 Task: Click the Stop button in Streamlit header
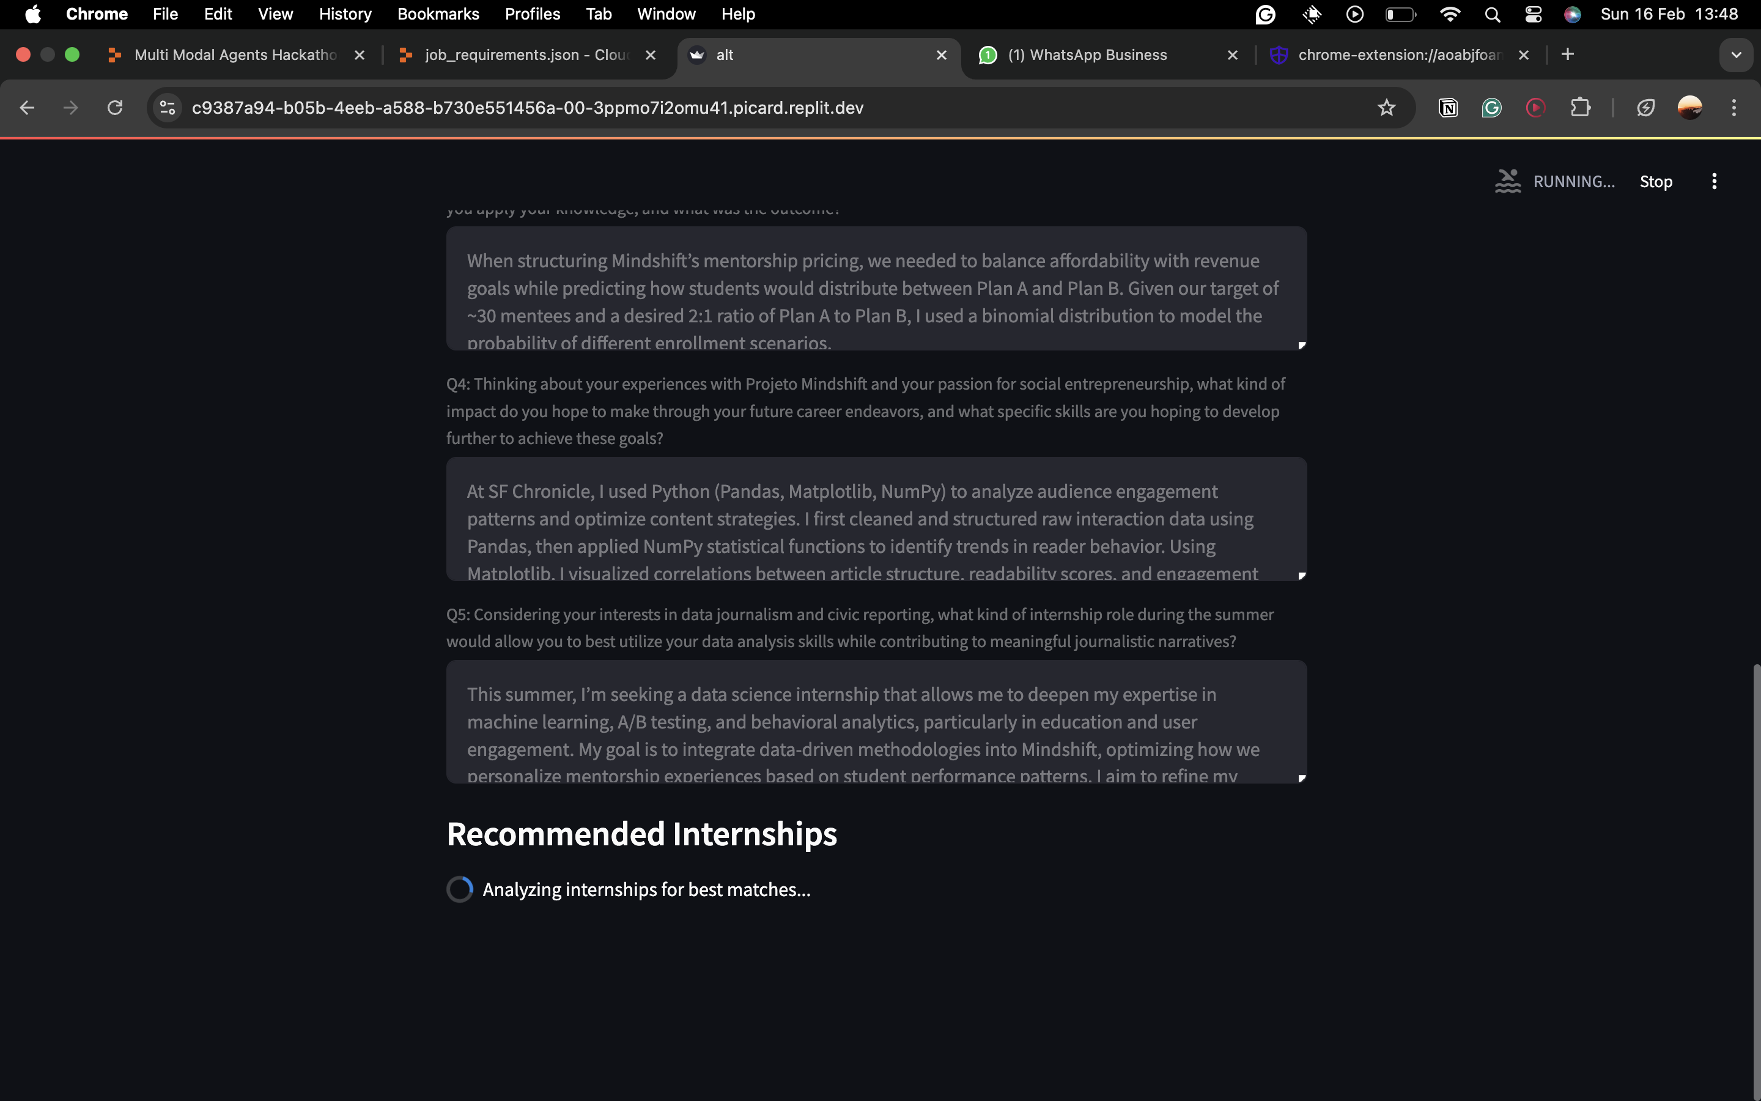1655,182
